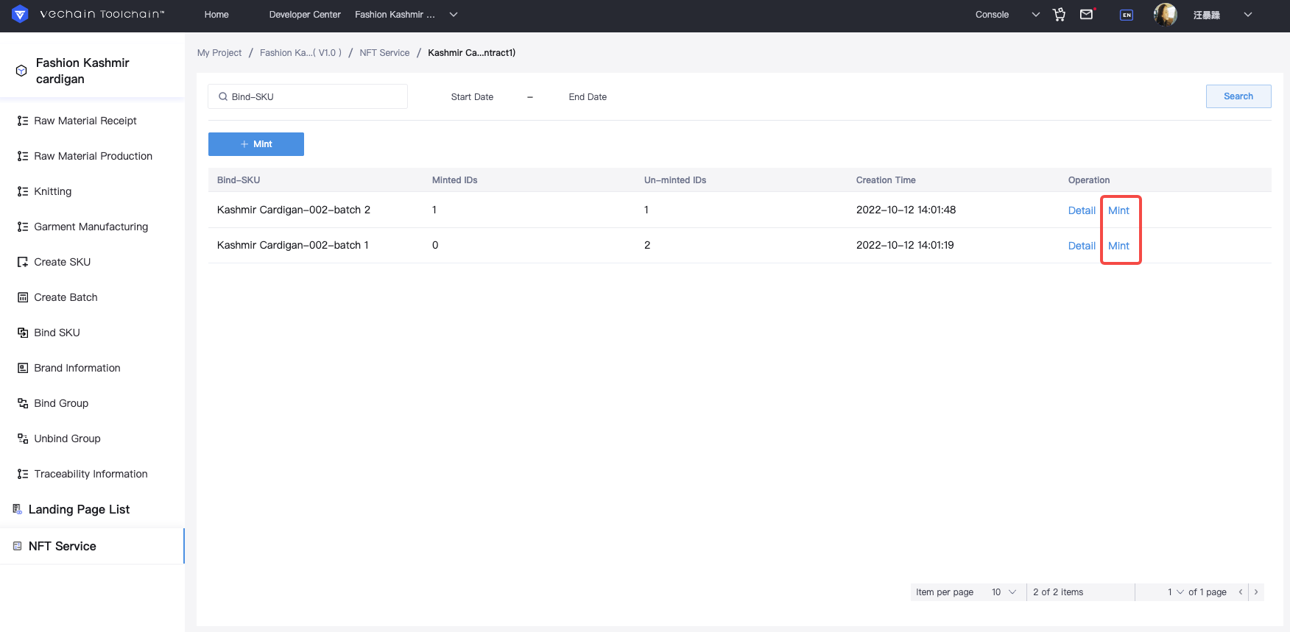
Task: Mint for Kashmir Cardigan-002-batch 1 row
Action: coord(1118,246)
